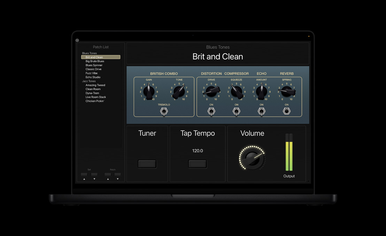Select the Fuzz Vibe patch

(92, 73)
